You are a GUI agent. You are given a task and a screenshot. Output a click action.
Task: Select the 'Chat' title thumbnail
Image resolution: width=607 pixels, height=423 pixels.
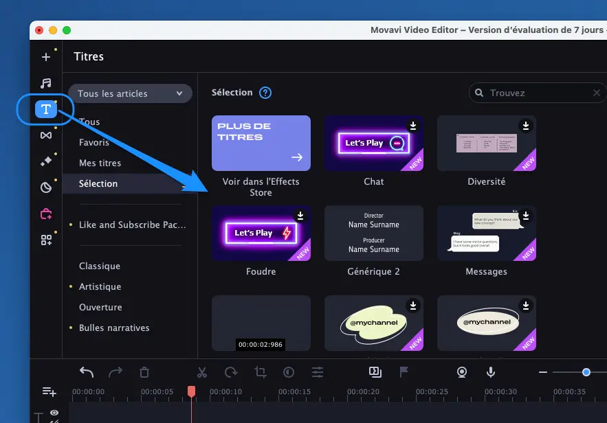click(x=373, y=143)
